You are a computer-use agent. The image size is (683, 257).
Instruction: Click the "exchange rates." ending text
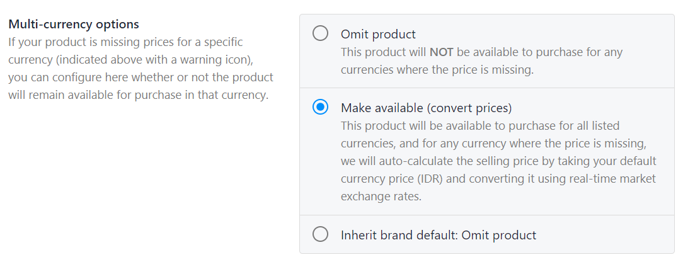(381, 197)
